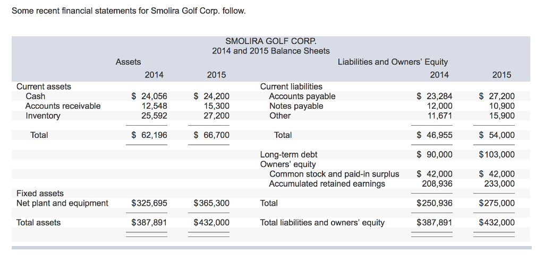Click the '2014 and 2015 Balance Sheets' heading
544x263 pixels.
(271, 51)
